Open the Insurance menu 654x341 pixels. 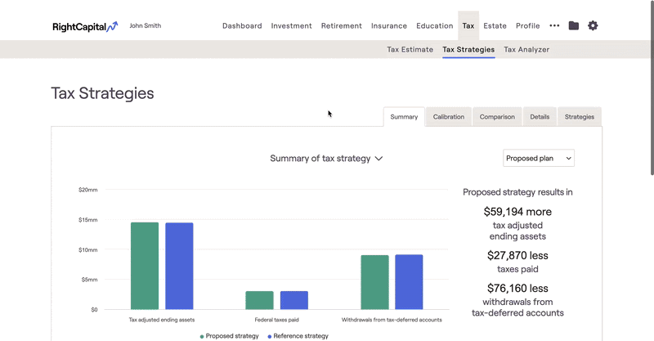pyautogui.click(x=389, y=26)
